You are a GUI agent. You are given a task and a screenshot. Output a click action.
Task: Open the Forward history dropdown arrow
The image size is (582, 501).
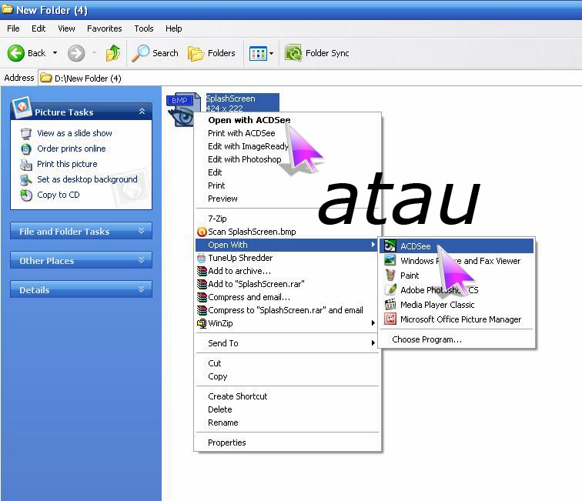(x=94, y=53)
